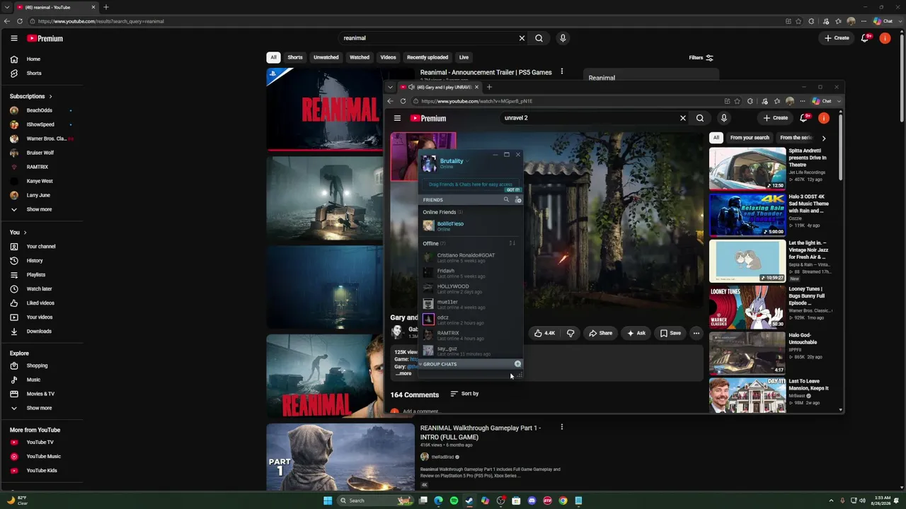Open Google Chrome from the taskbar
The width and height of the screenshot is (906, 509).
563,501
